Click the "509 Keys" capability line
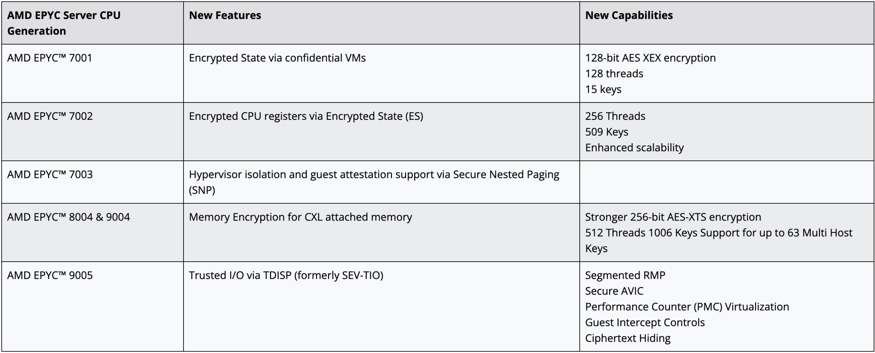The width and height of the screenshot is (875, 353). (606, 132)
